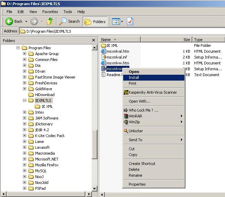Viewport: 225px width, 197px height.
Task: Expand the Apache Group tree node
Action: click(24, 54)
